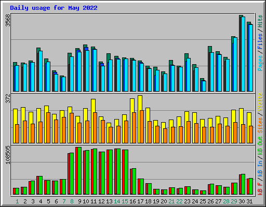Select the green kB bar for day 12
Screen dimensions: 266x207
103,173
